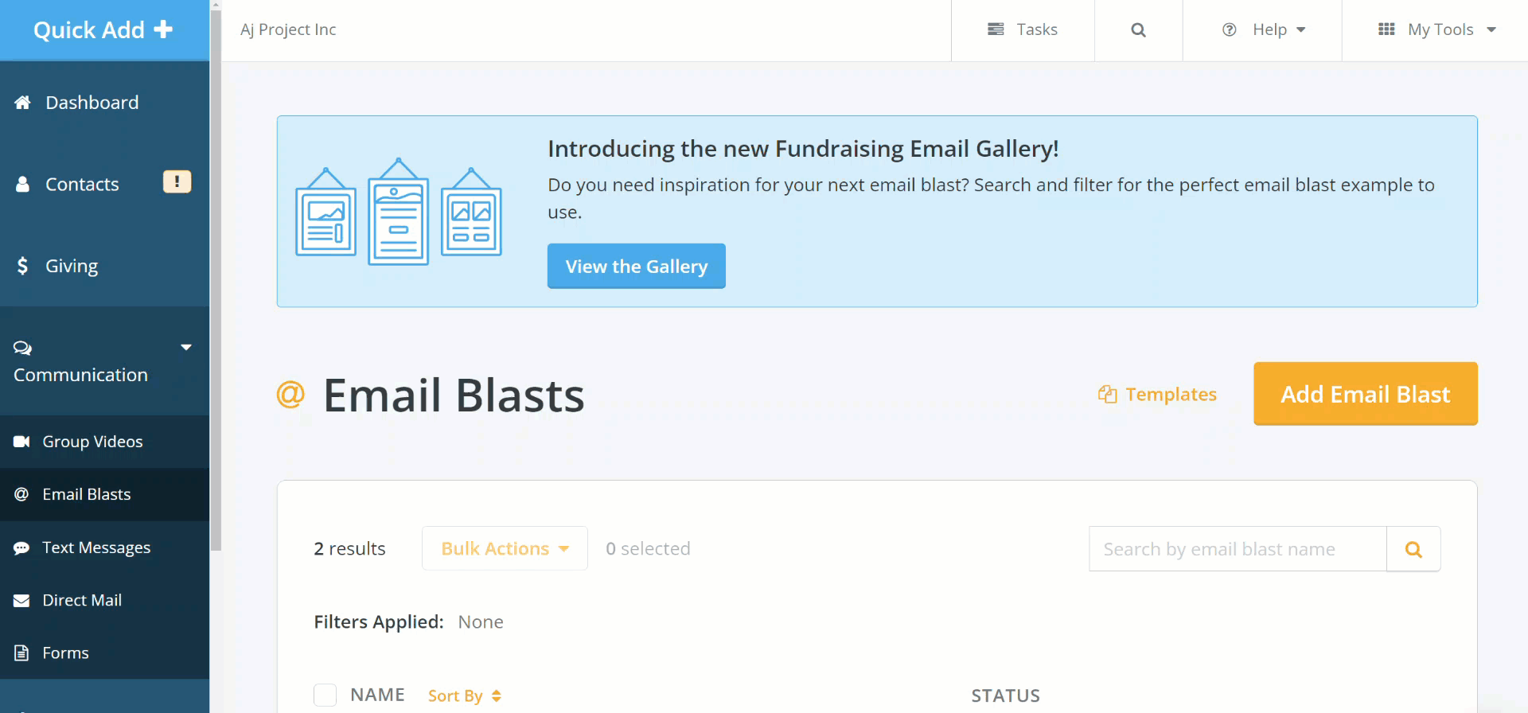The image size is (1528, 713).
Task: Open the global search magnifier in top bar
Action: click(1137, 29)
